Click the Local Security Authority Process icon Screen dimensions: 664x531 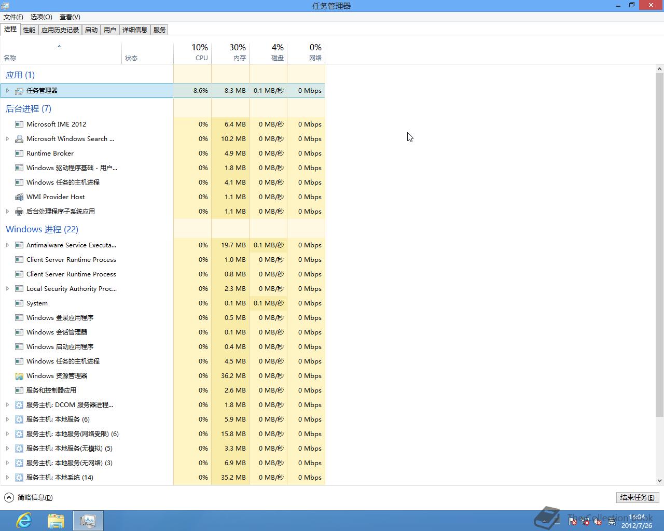click(19, 289)
